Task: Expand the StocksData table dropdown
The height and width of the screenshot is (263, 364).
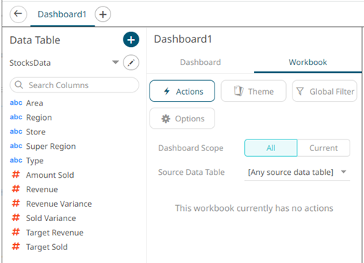Action: pyautogui.click(x=116, y=62)
